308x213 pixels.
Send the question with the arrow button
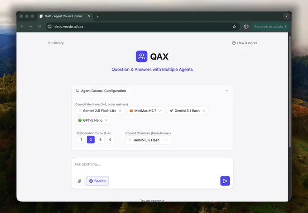pos(225,181)
